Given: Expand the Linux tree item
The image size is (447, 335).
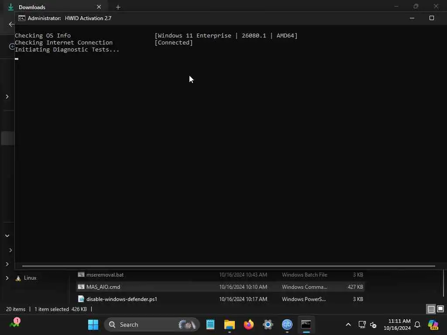Looking at the screenshot, I should pos(7,278).
